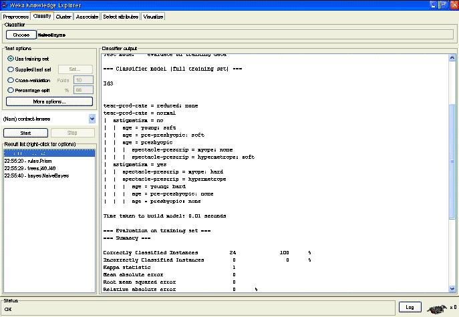
Task: Click the Set button for test set
Action: pyautogui.click(x=75, y=69)
